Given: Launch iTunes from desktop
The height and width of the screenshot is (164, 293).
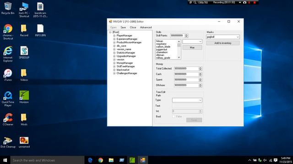Looking at the screenshot, I should pyautogui.click(x=8, y=75).
